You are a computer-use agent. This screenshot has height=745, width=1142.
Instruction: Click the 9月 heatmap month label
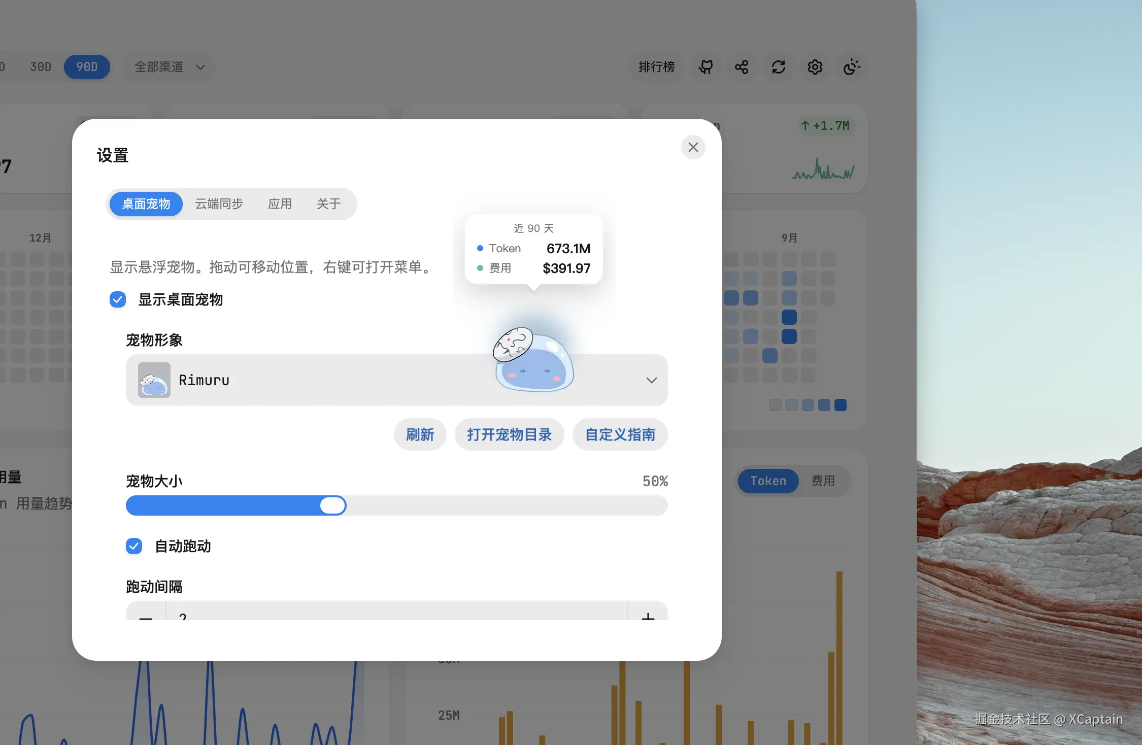789,238
